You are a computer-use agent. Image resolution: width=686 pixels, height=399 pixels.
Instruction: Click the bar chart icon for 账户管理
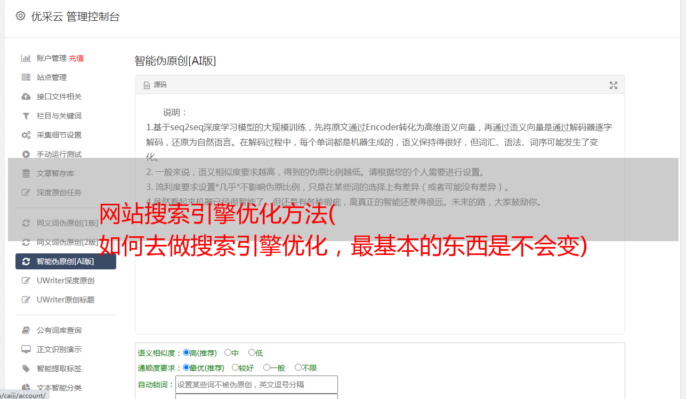pyautogui.click(x=26, y=58)
